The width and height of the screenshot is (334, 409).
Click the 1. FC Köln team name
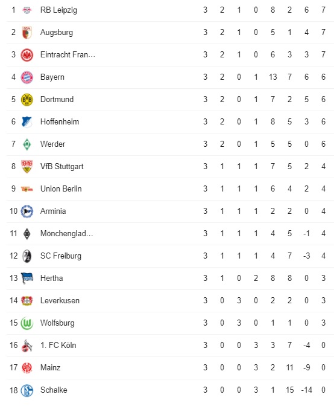click(58, 345)
